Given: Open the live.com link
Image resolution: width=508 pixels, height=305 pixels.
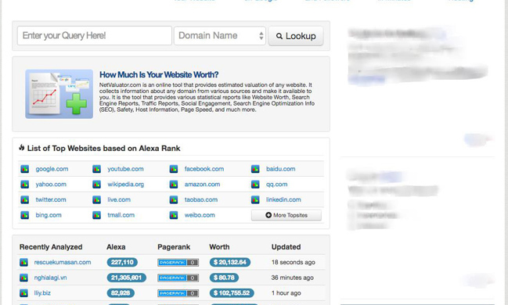Looking at the screenshot, I should [119, 199].
